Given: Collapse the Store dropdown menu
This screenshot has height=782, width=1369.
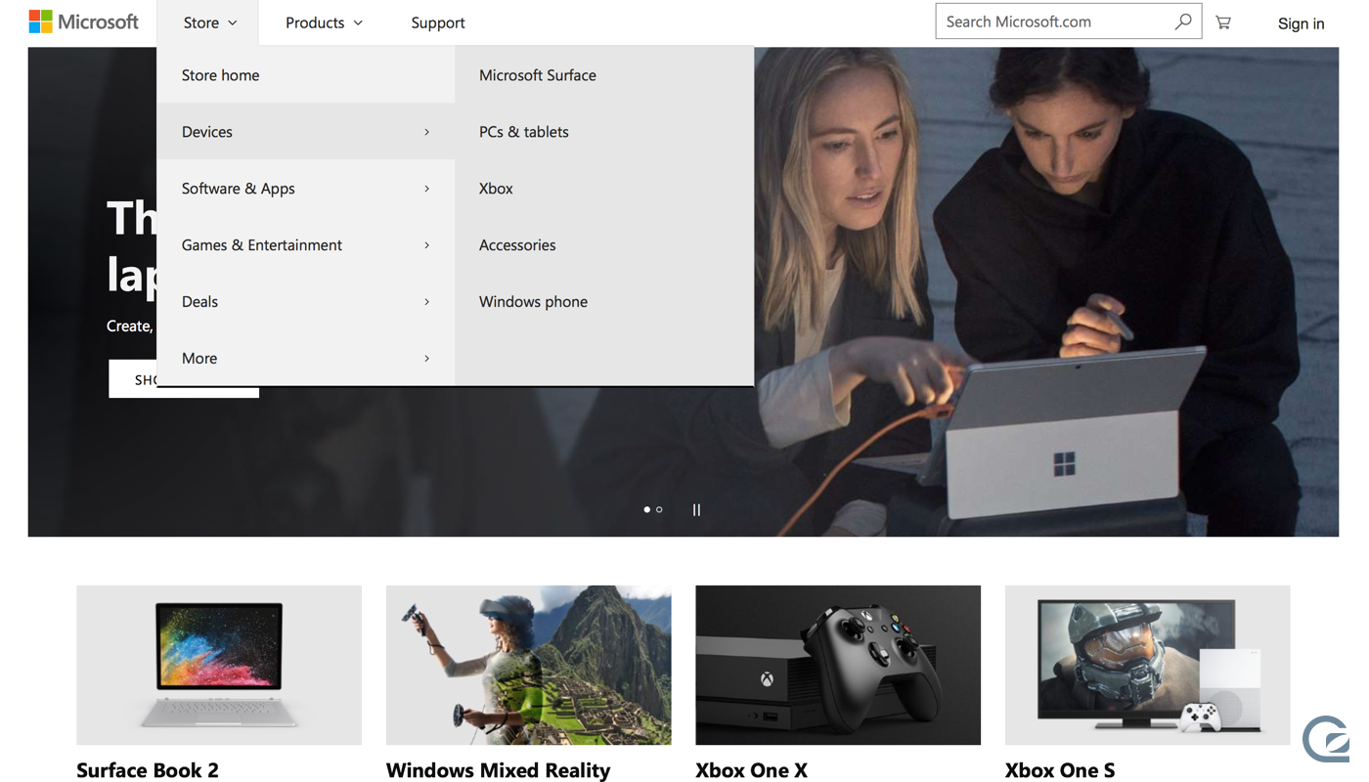Looking at the screenshot, I should (209, 22).
